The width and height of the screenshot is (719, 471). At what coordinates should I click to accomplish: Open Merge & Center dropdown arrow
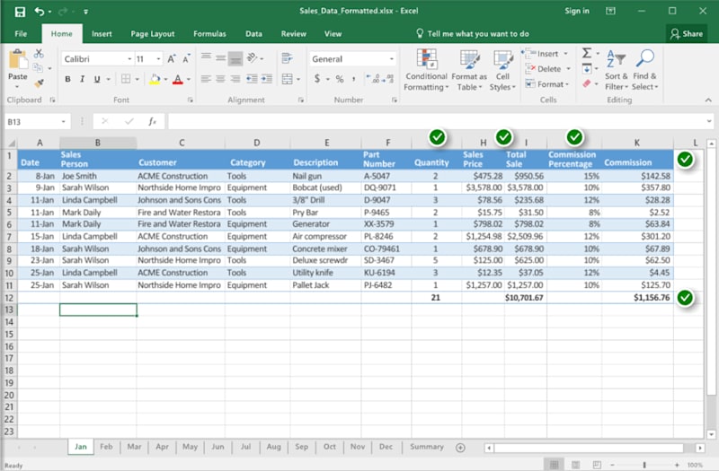pos(298,79)
